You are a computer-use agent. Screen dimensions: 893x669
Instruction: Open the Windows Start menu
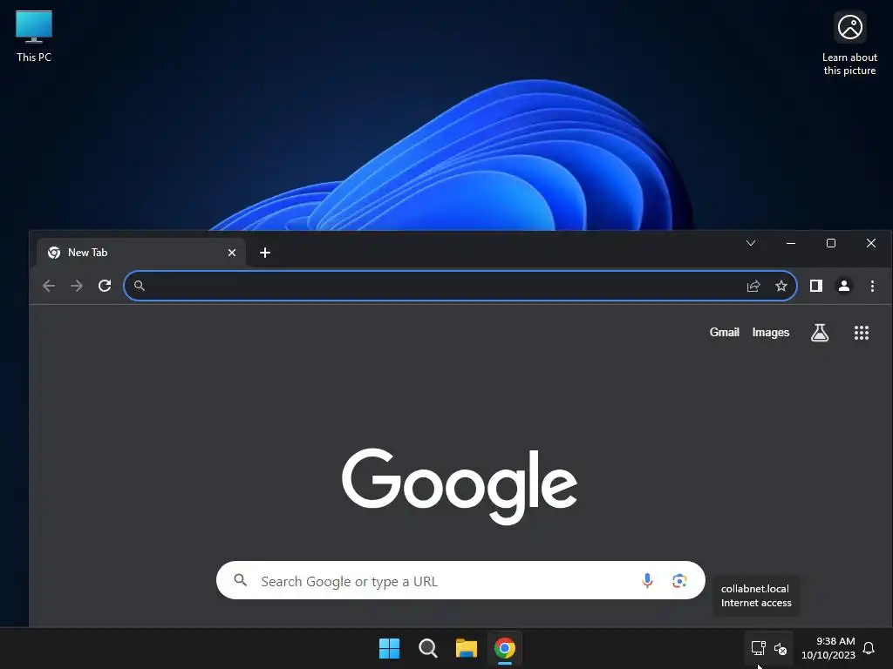(x=390, y=648)
